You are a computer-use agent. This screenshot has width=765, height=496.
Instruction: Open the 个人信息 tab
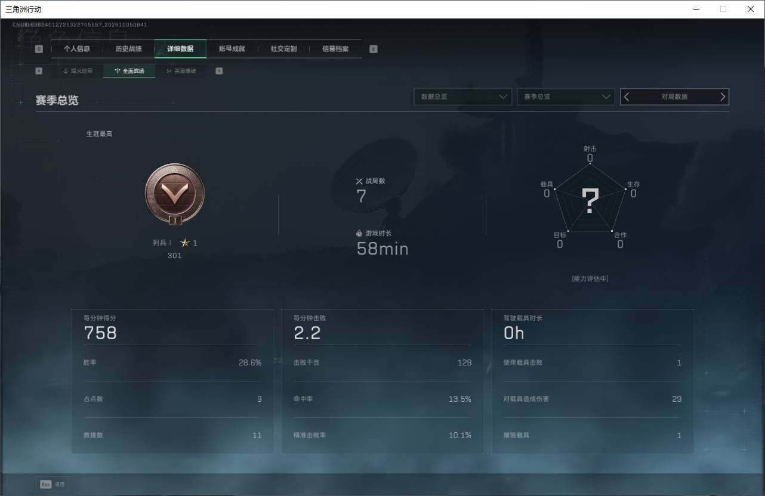(x=77, y=49)
